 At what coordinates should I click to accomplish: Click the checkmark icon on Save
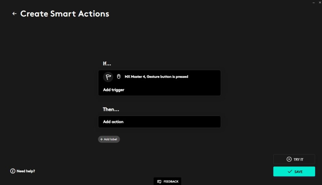[x=290, y=171]
